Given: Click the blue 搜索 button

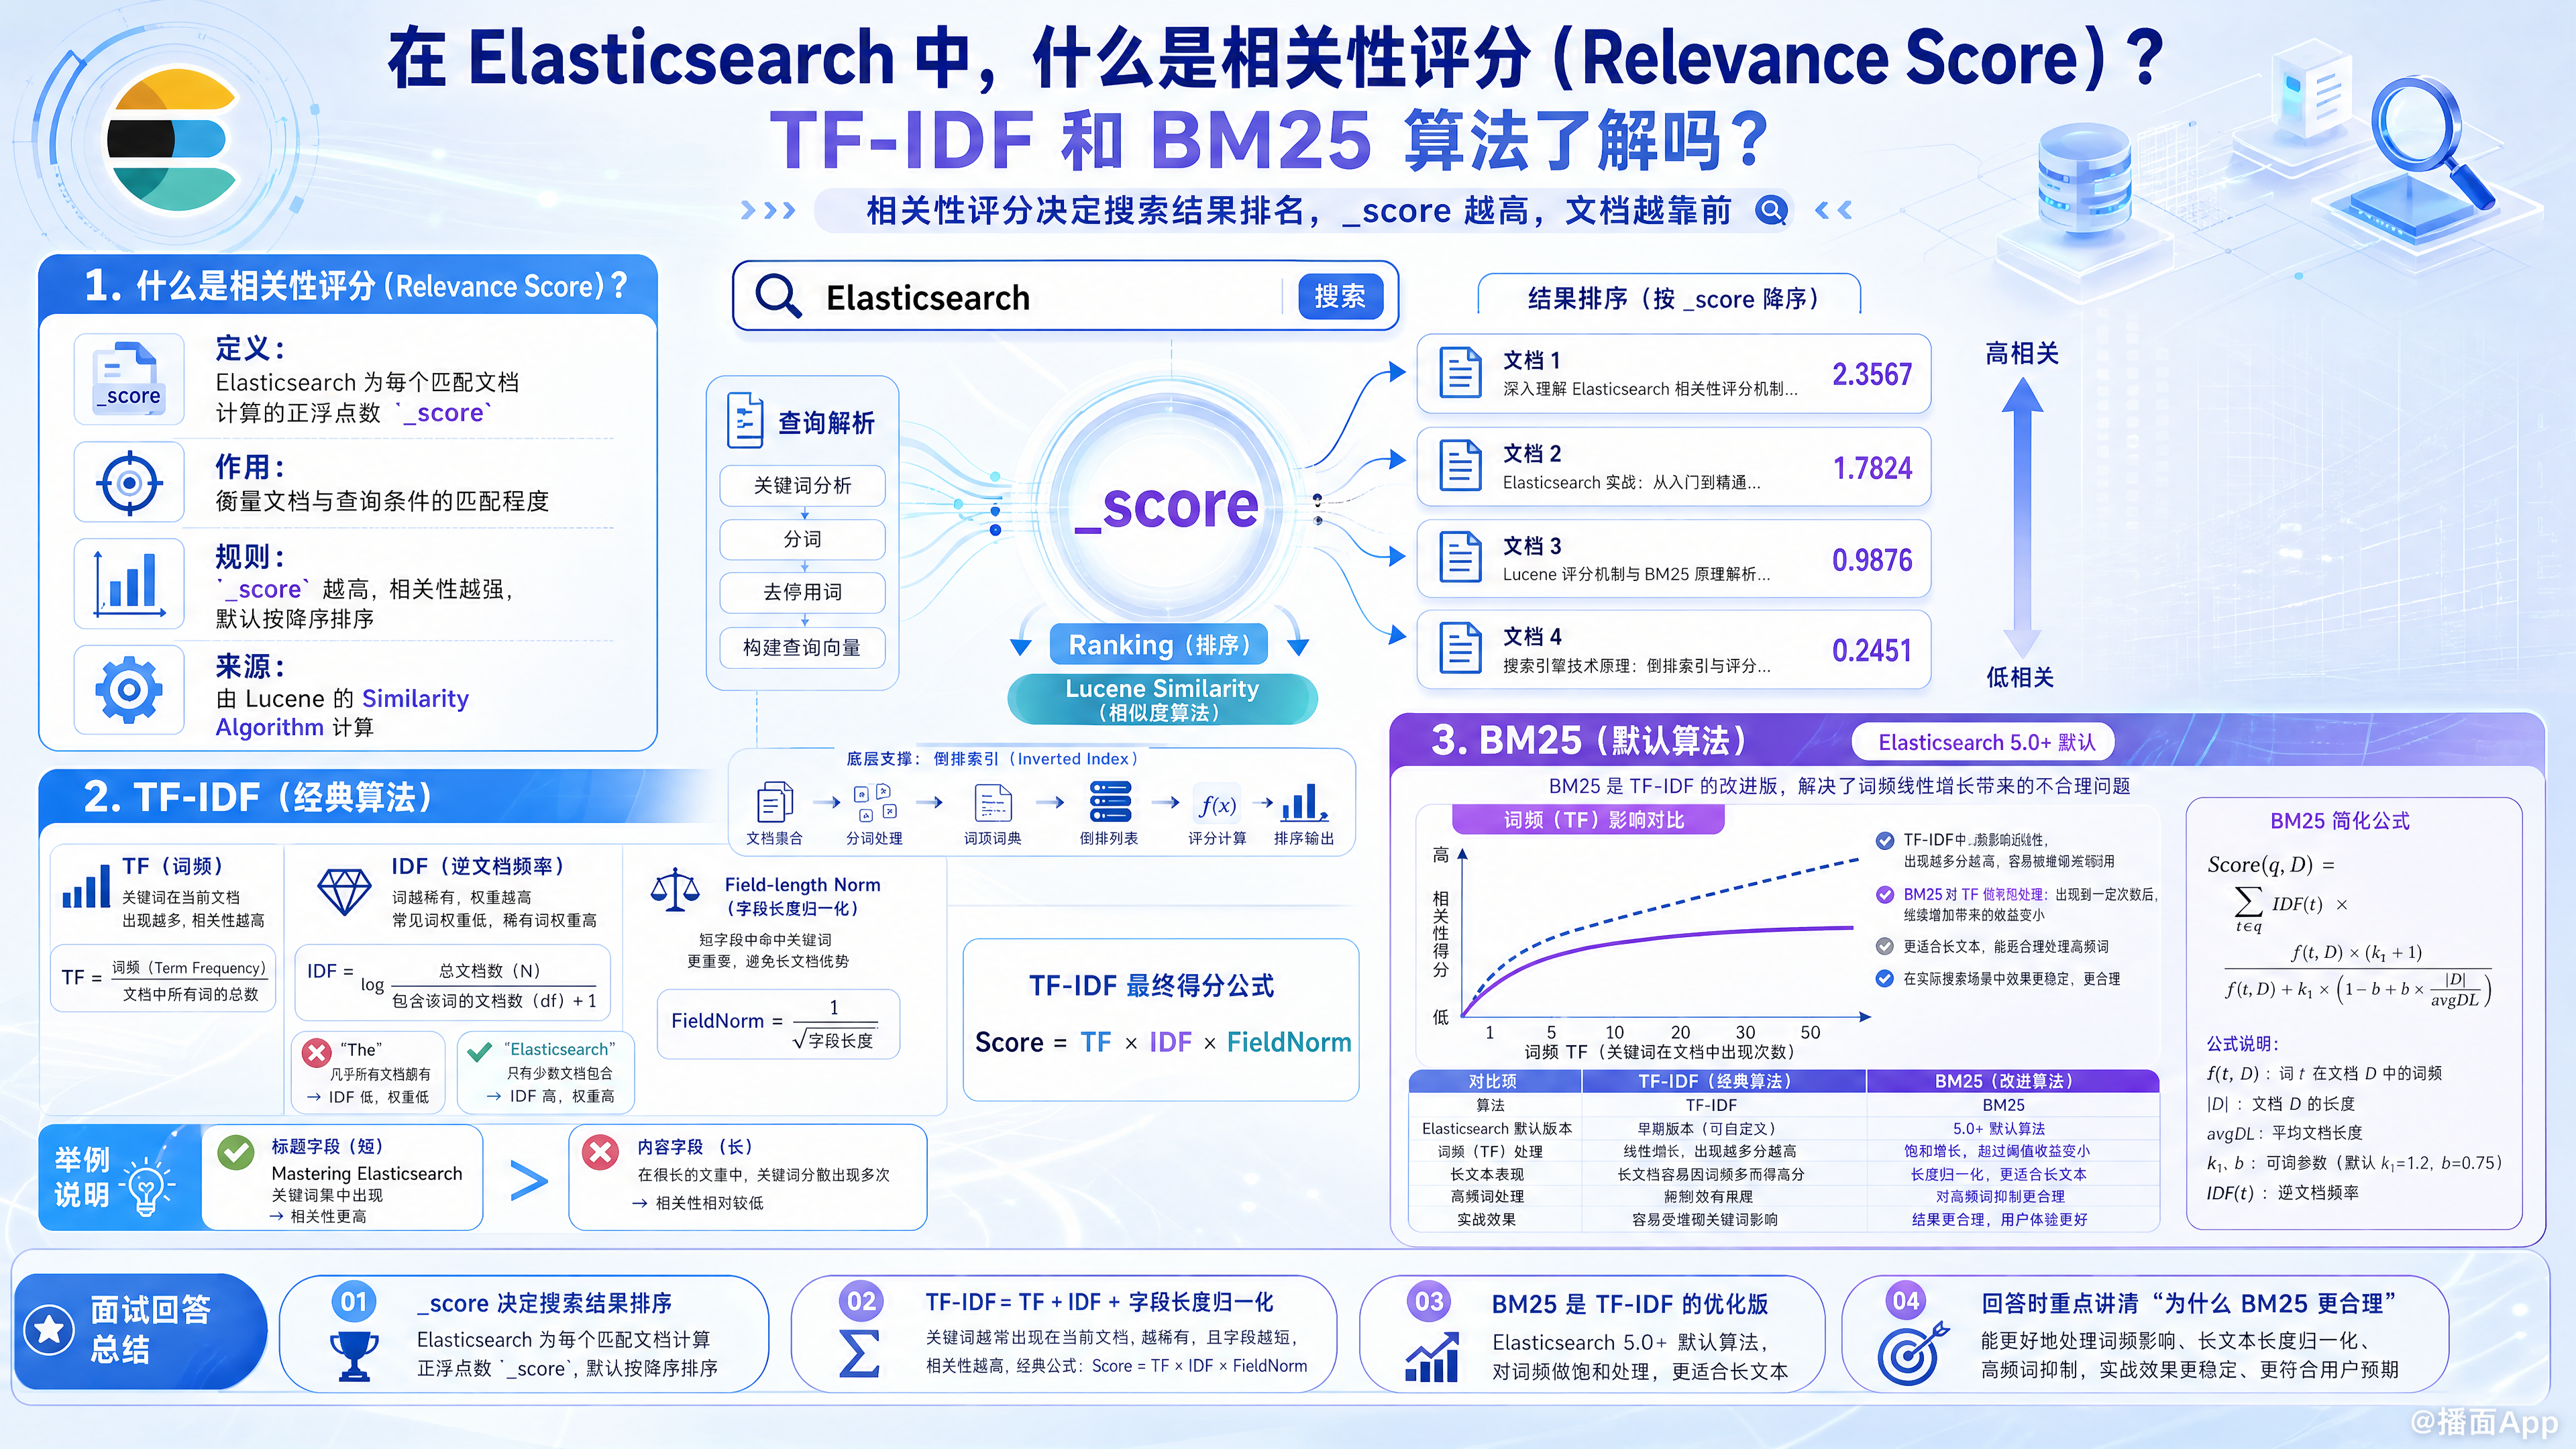Looking at the screenshot, I should click(1339, 297).
